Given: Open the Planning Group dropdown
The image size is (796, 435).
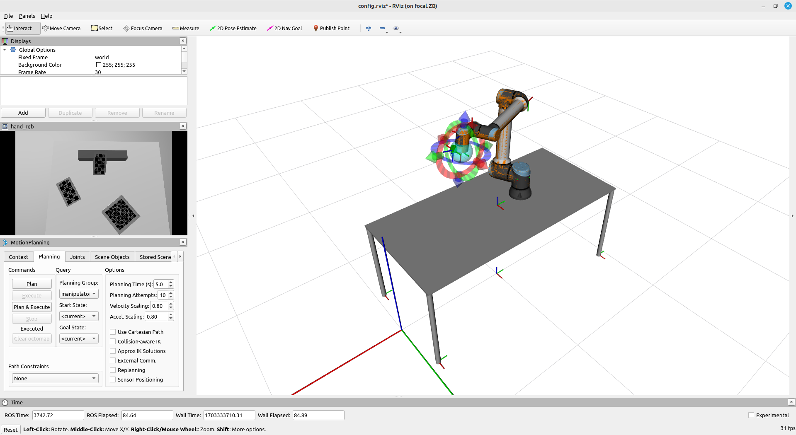Looking at the screenshot, I should (x=79, y=294).
